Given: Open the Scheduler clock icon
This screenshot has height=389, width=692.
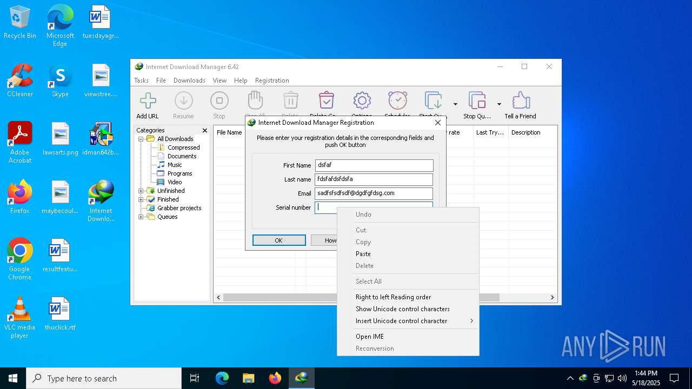Looking at the screenshot, I should pyautogui.click(x=397, y=102).
